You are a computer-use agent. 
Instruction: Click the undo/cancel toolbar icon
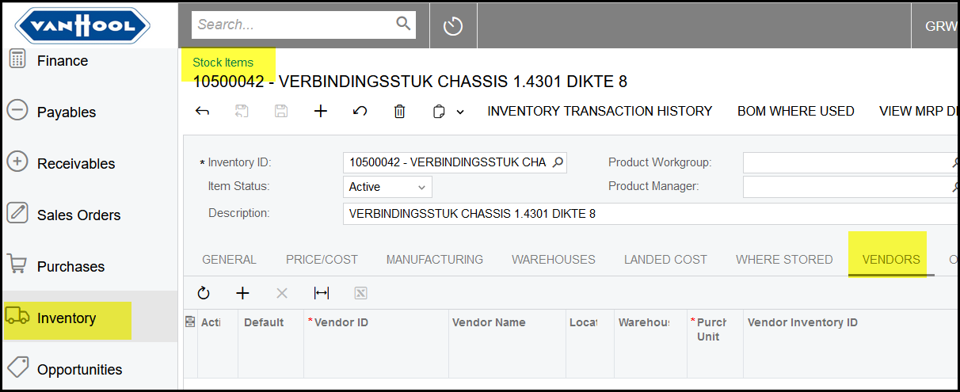click(360, 112)
